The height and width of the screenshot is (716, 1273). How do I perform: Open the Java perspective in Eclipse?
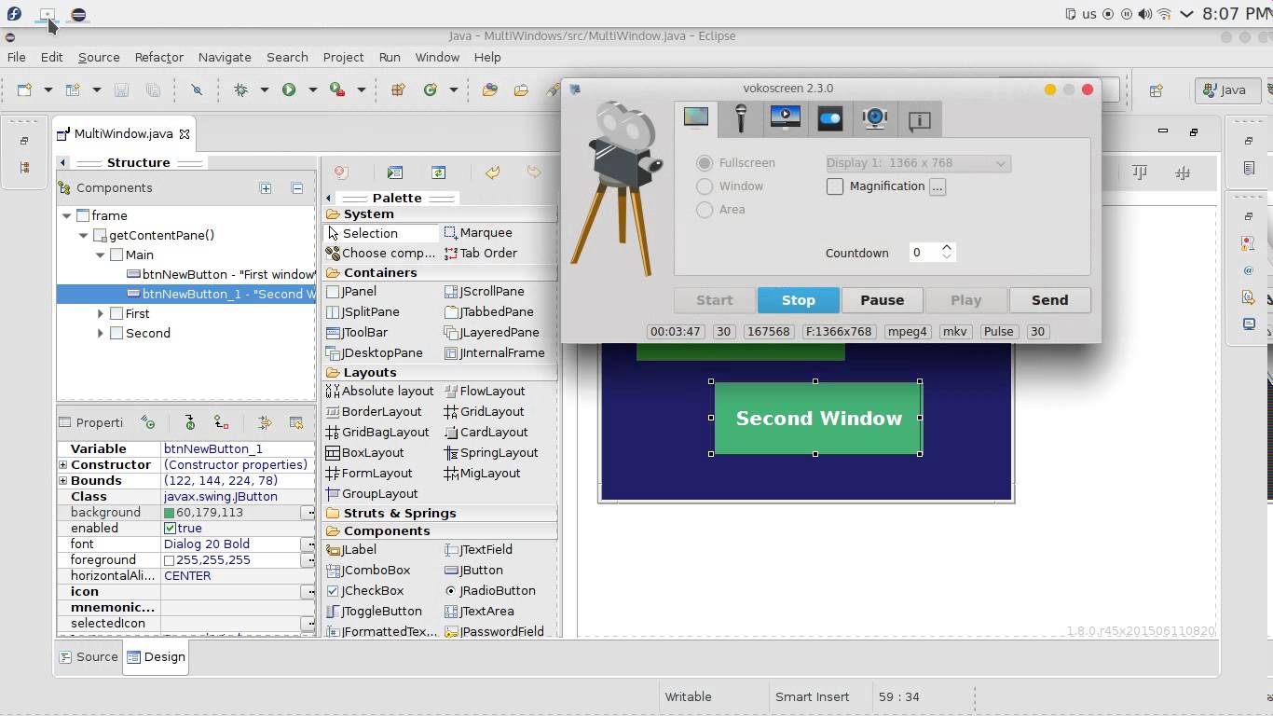[1226, 89]
